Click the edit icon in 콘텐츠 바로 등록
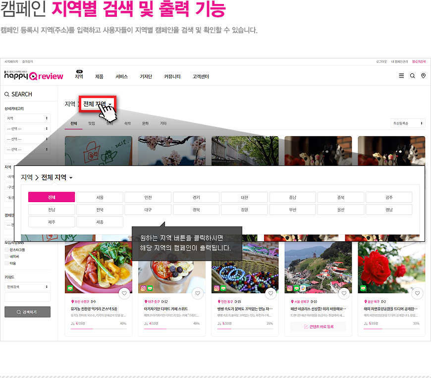This screenshot has height=378, width=431. point(306,326)
